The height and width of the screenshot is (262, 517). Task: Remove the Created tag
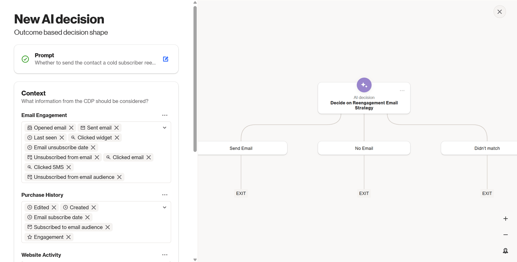click(x=94, y=207)
